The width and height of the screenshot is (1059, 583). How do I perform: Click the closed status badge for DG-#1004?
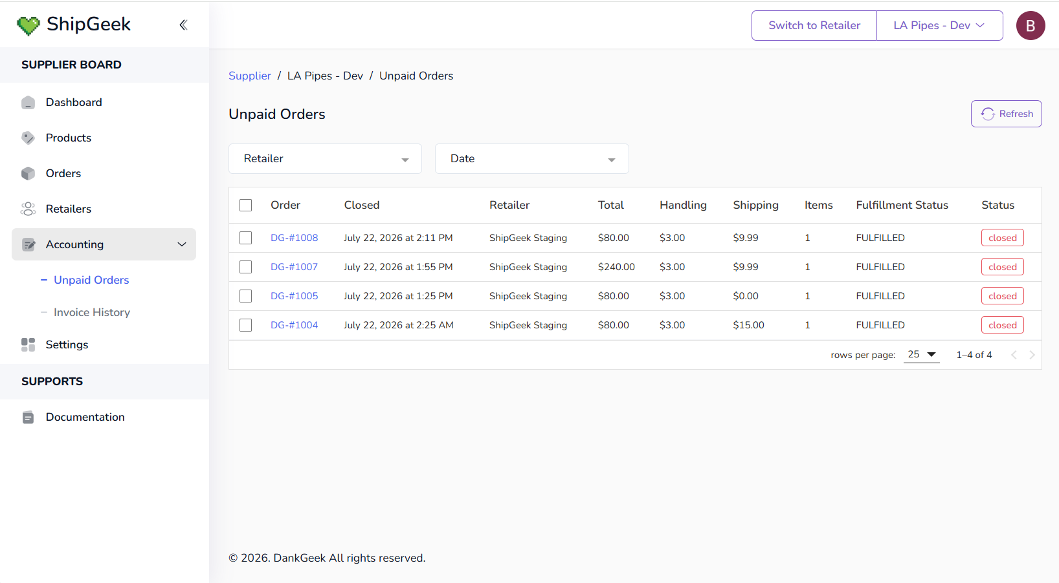(x=1003, y=325)
